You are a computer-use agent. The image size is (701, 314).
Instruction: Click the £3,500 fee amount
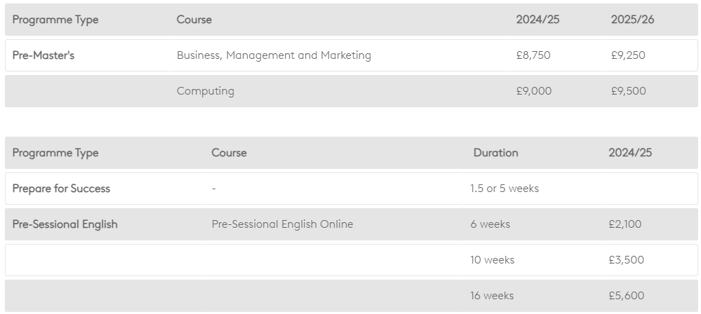pyautogui.click(x=627, y=260)
